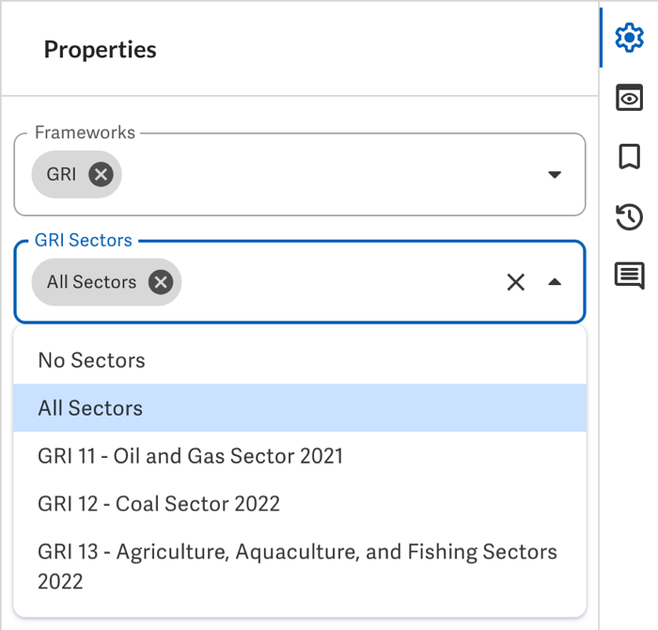This screenshot has height=630, width=658.
Task: Choose GRI 12 - Coal Sector 2022
Action: tap(300, 504)
